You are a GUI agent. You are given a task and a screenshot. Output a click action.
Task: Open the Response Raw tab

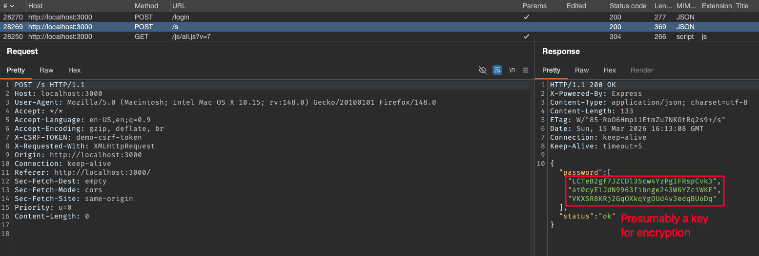(x=582, y=70)
